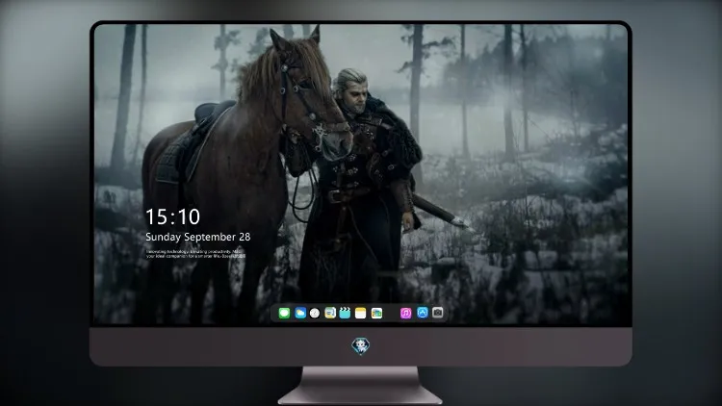Launch the pink Music app icon
The height and width of the screenshot is (406, 722).
(405, 313)
